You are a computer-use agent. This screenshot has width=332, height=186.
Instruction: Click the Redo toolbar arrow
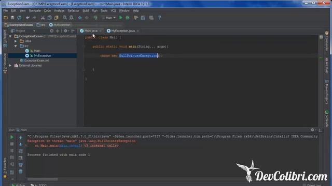click(x=34, y=18)
